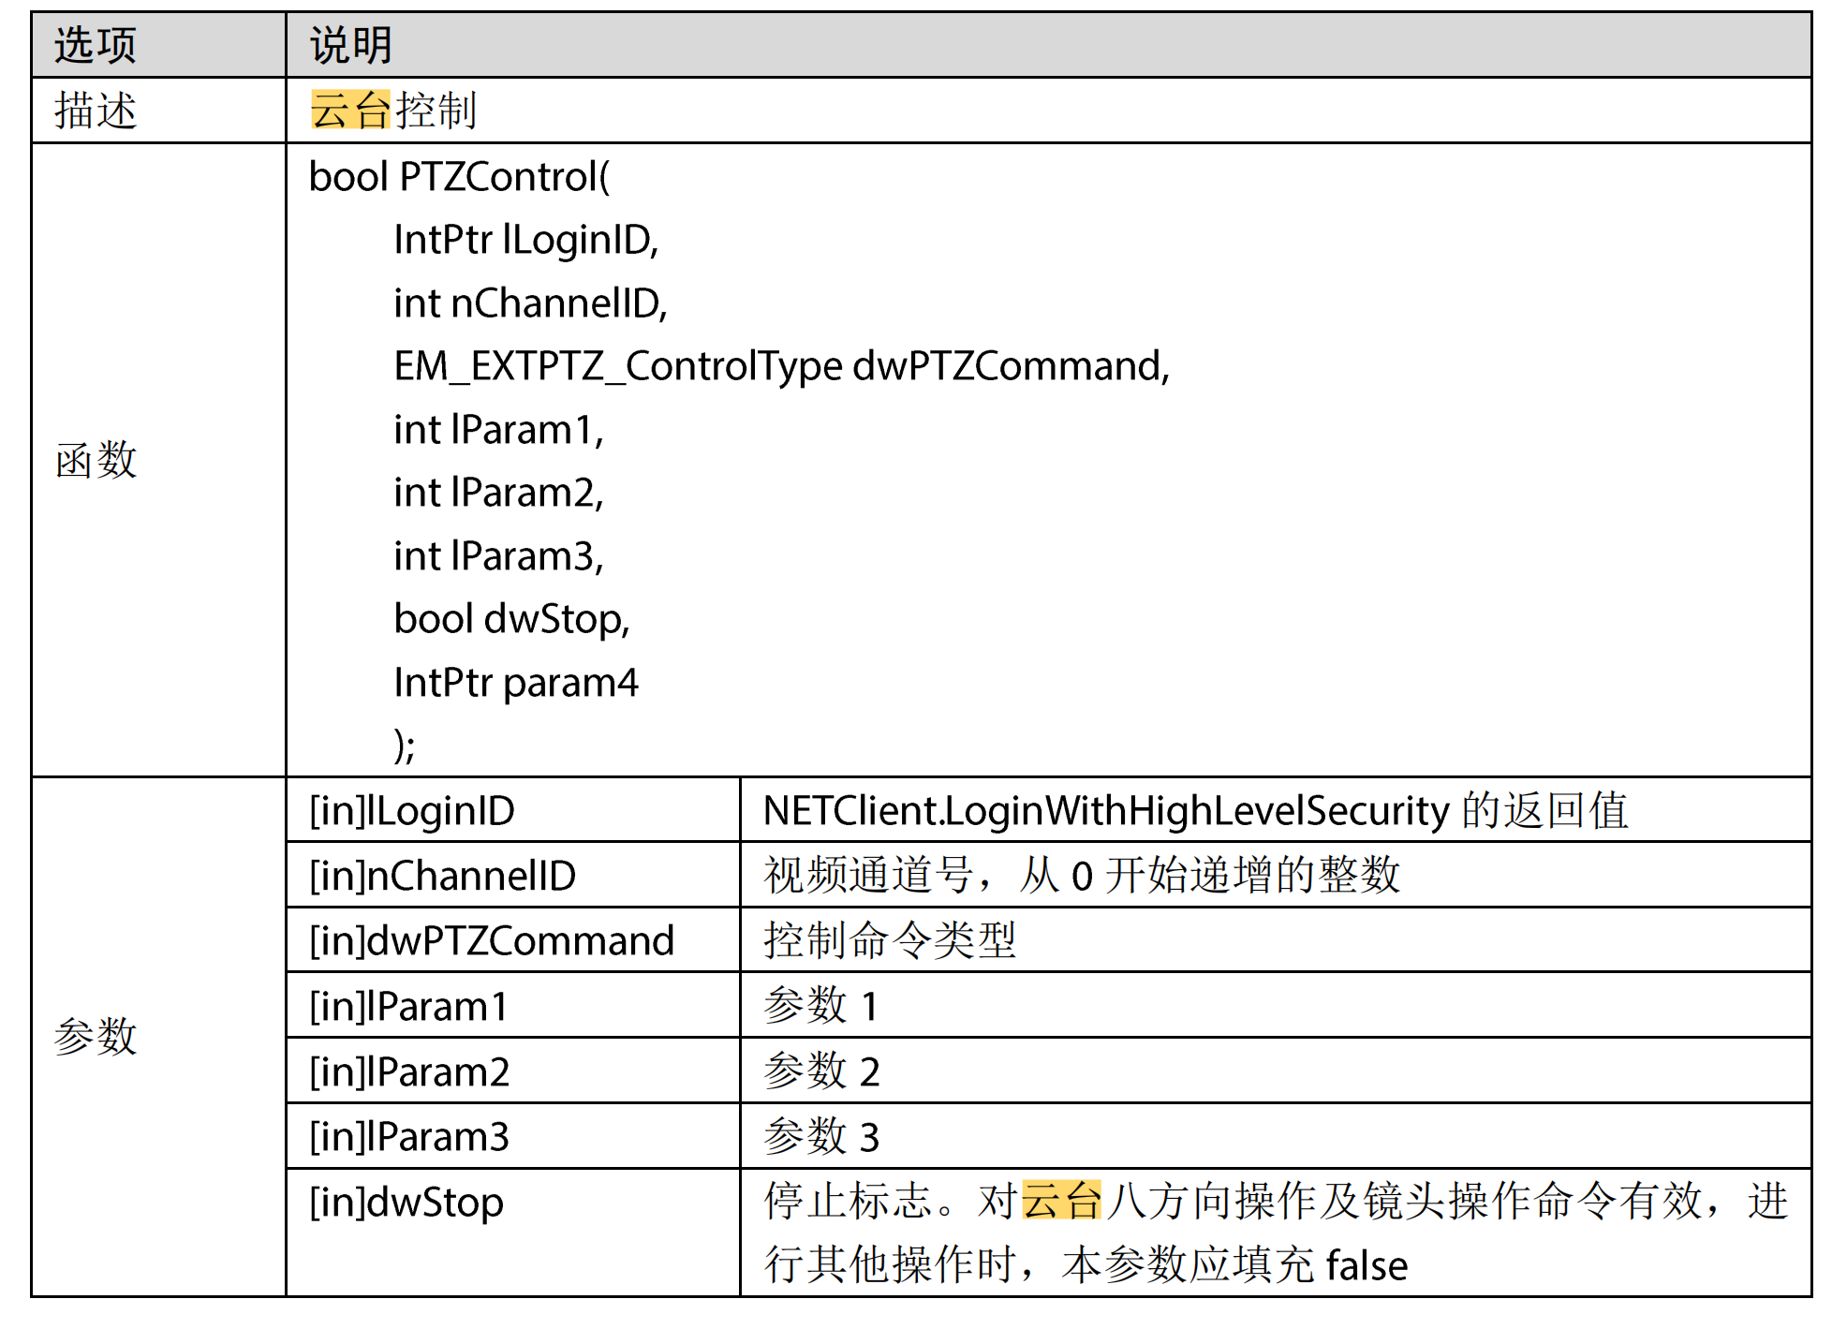Select the row label '函数'
1832x1329 pixels.
click(96, 460)
